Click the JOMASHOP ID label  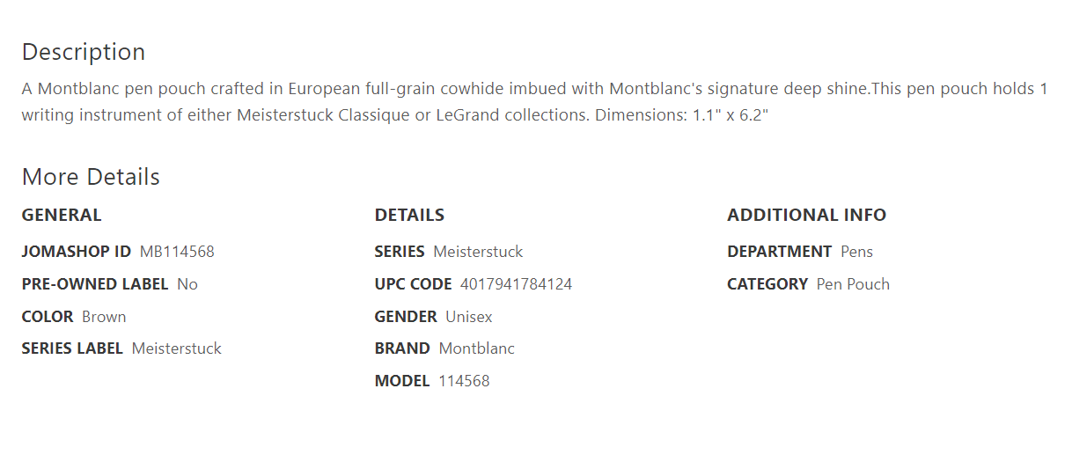77,252
